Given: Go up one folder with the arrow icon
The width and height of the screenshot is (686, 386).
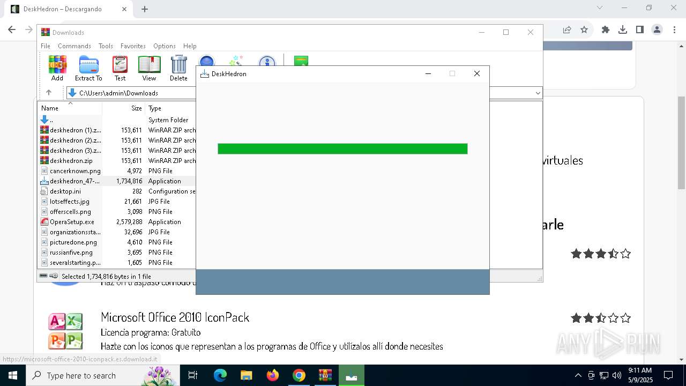Looking at the screenshot, I should (x=48, y=93).
